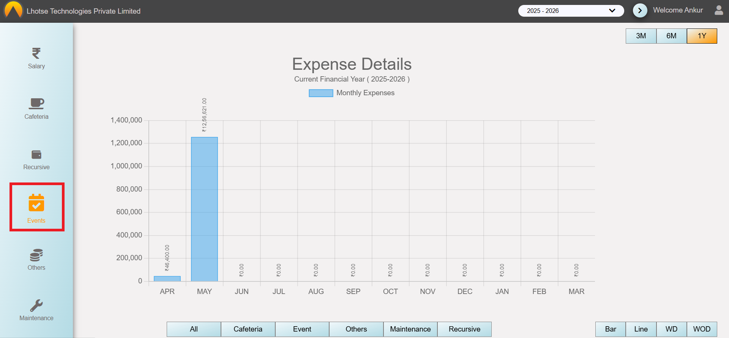The height and width of the screenshot is (338, 729).
Task: Click the Lhotse company logo
Action: (13, 10)
